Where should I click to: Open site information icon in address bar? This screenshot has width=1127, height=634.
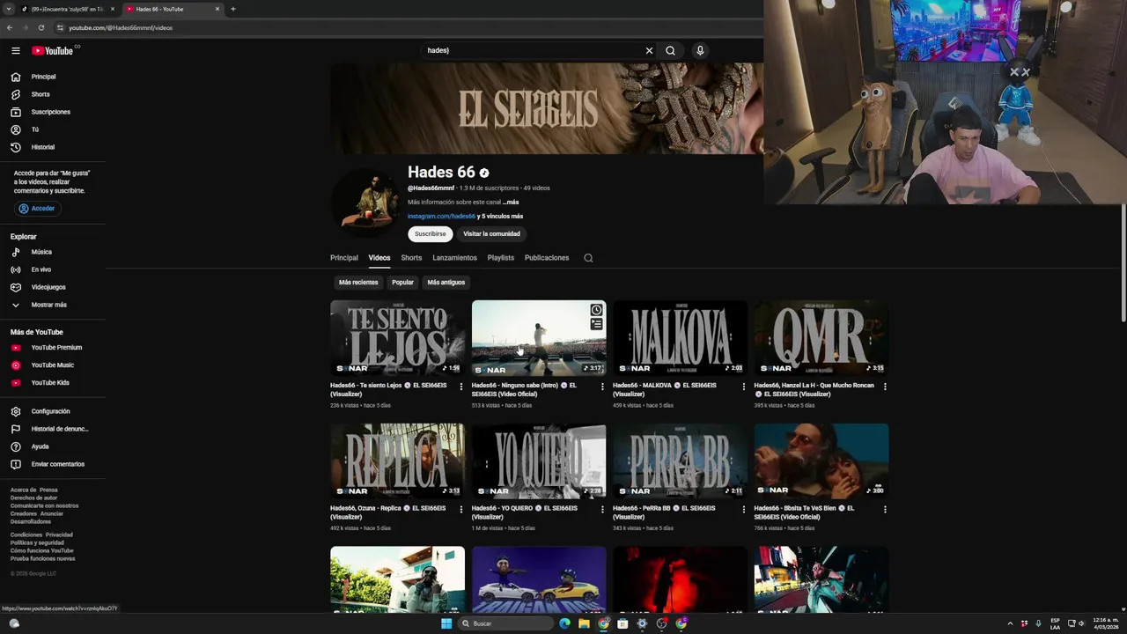point(60,27)
